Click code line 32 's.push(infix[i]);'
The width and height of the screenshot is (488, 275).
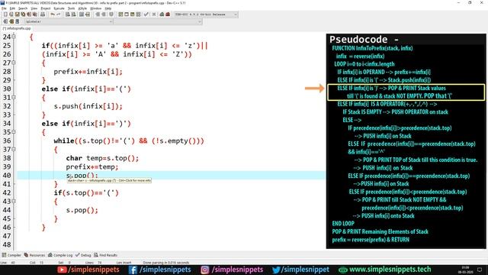point(88,106)
